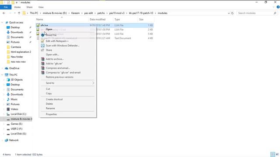Sort by Type column header
This screenshot has height=157, width=280.
click(x=117, y=19)
